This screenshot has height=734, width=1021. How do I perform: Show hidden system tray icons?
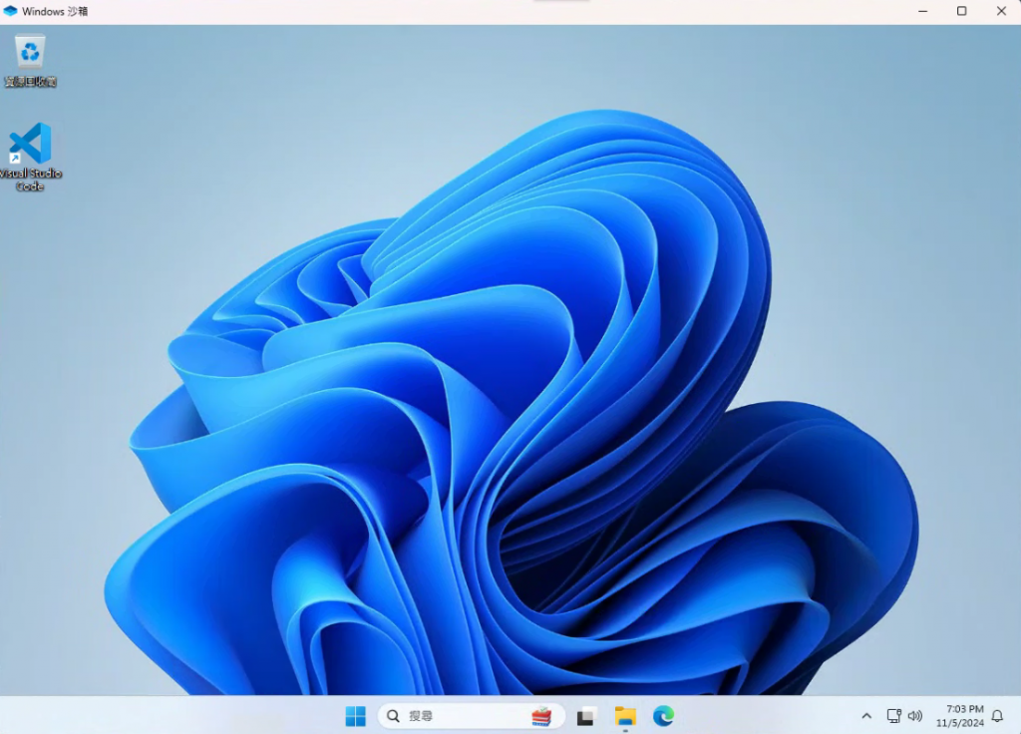click(x=866, y=716)
